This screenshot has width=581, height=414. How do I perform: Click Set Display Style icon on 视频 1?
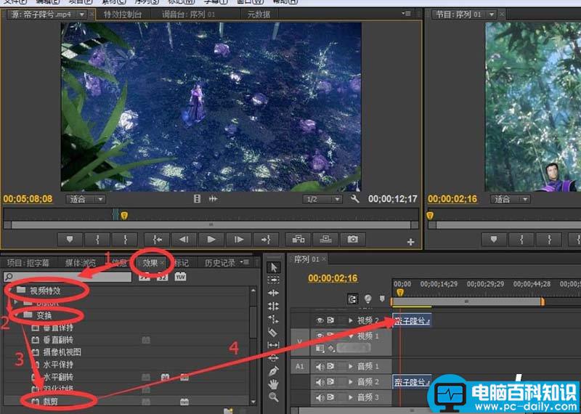tap(320, 349)
